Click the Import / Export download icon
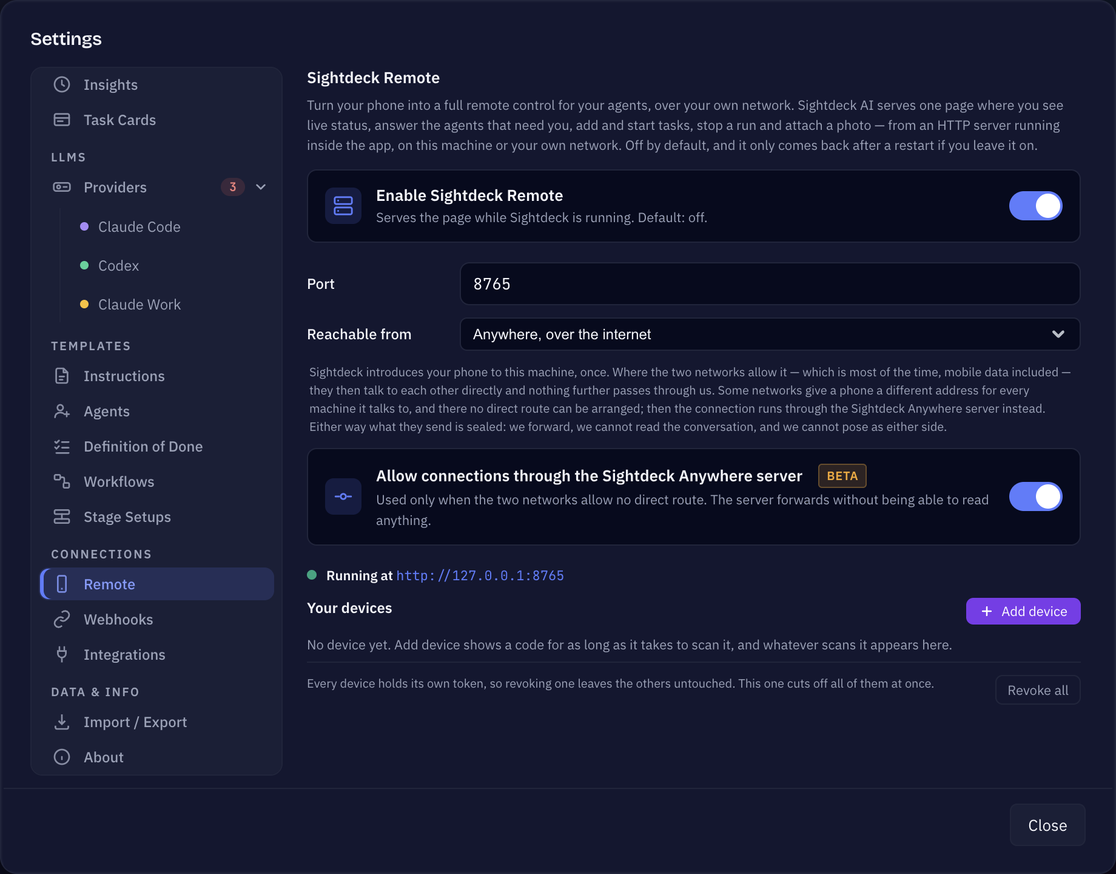1116x874 pixels. [x=62, y=722]
